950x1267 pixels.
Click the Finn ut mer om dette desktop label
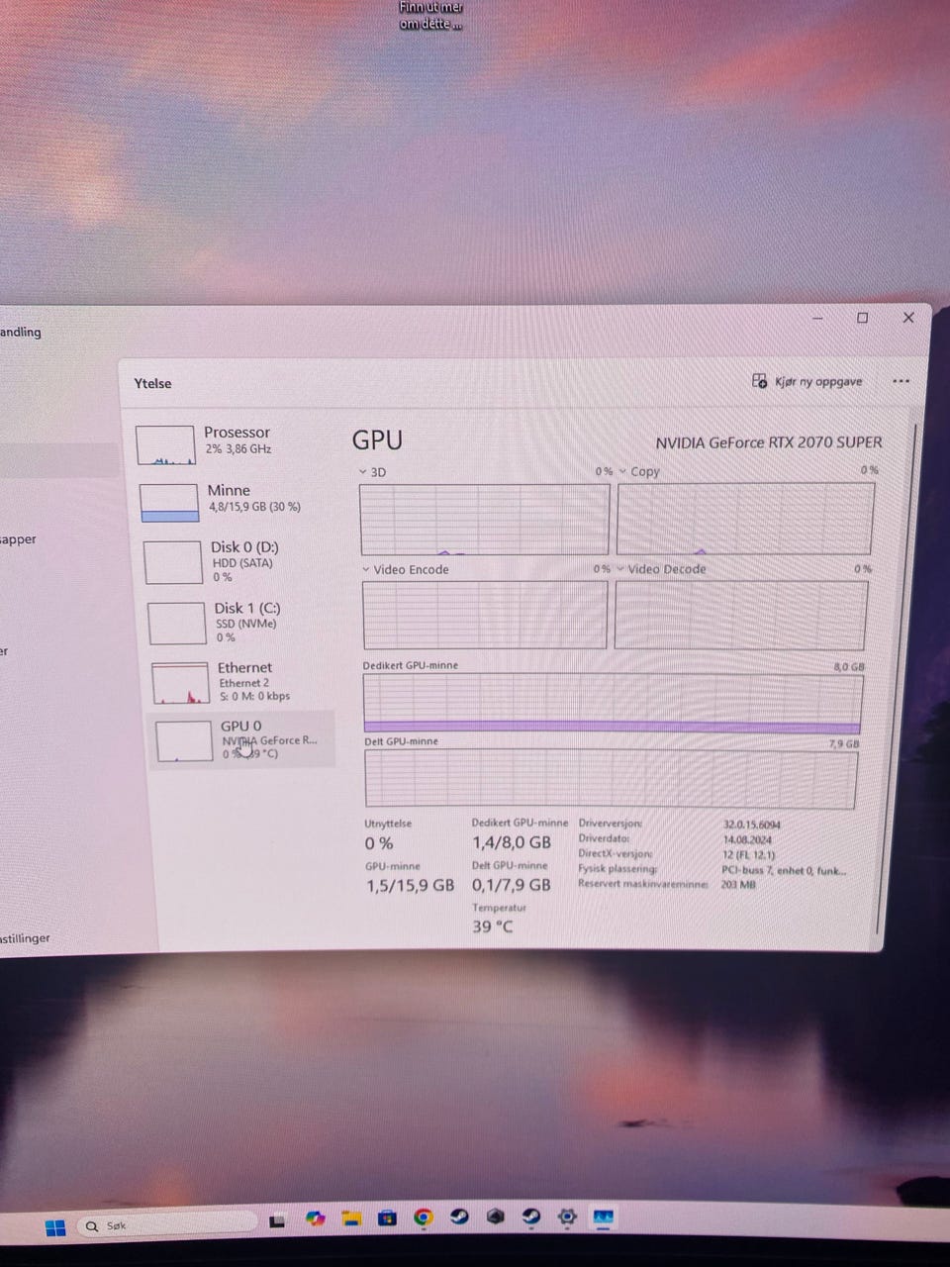click(x=430, y=15)
